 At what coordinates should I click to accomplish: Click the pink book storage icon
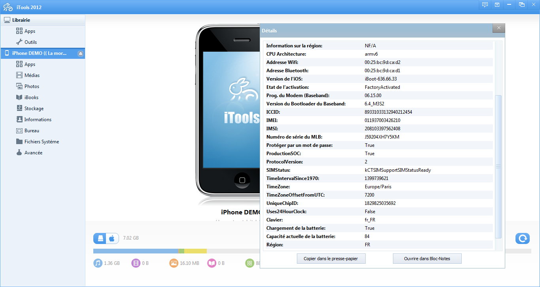coord(211,263)
